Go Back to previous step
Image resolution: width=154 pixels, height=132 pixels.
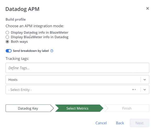click(120, 123)
